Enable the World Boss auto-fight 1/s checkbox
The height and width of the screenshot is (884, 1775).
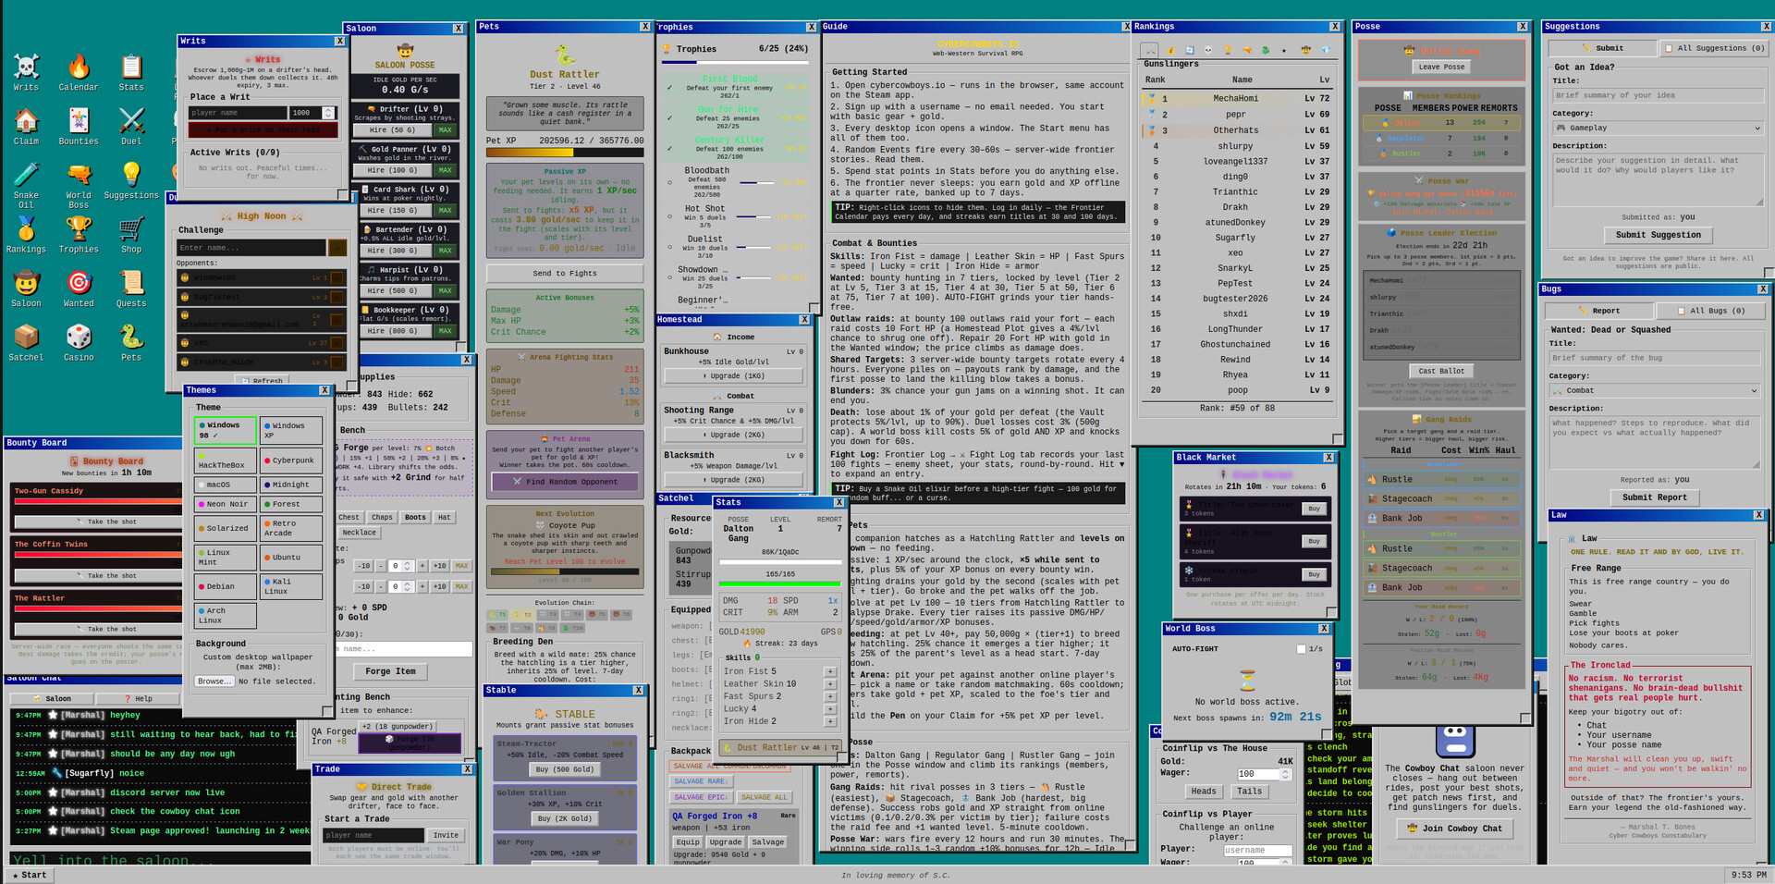(1301, 649)
